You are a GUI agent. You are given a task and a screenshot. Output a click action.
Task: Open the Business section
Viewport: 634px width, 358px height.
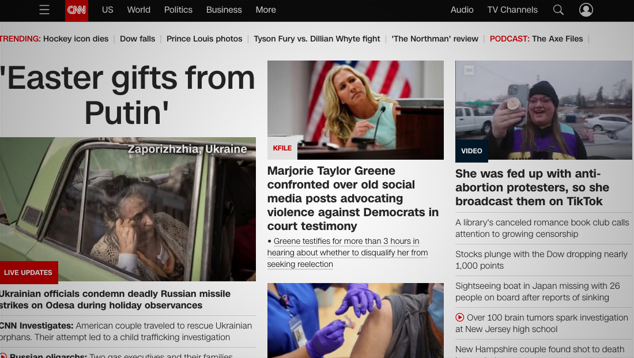point(224,10)
